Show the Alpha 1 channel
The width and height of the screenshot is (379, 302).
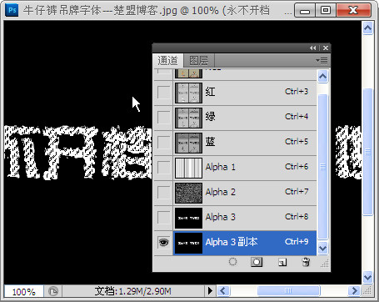click(163, 167)
